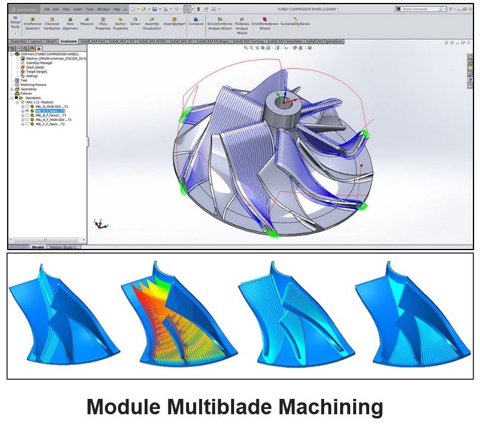
Task: Select the Machine (DMU50) tree item
Action: pyautogui.click(x=53, y=59)
